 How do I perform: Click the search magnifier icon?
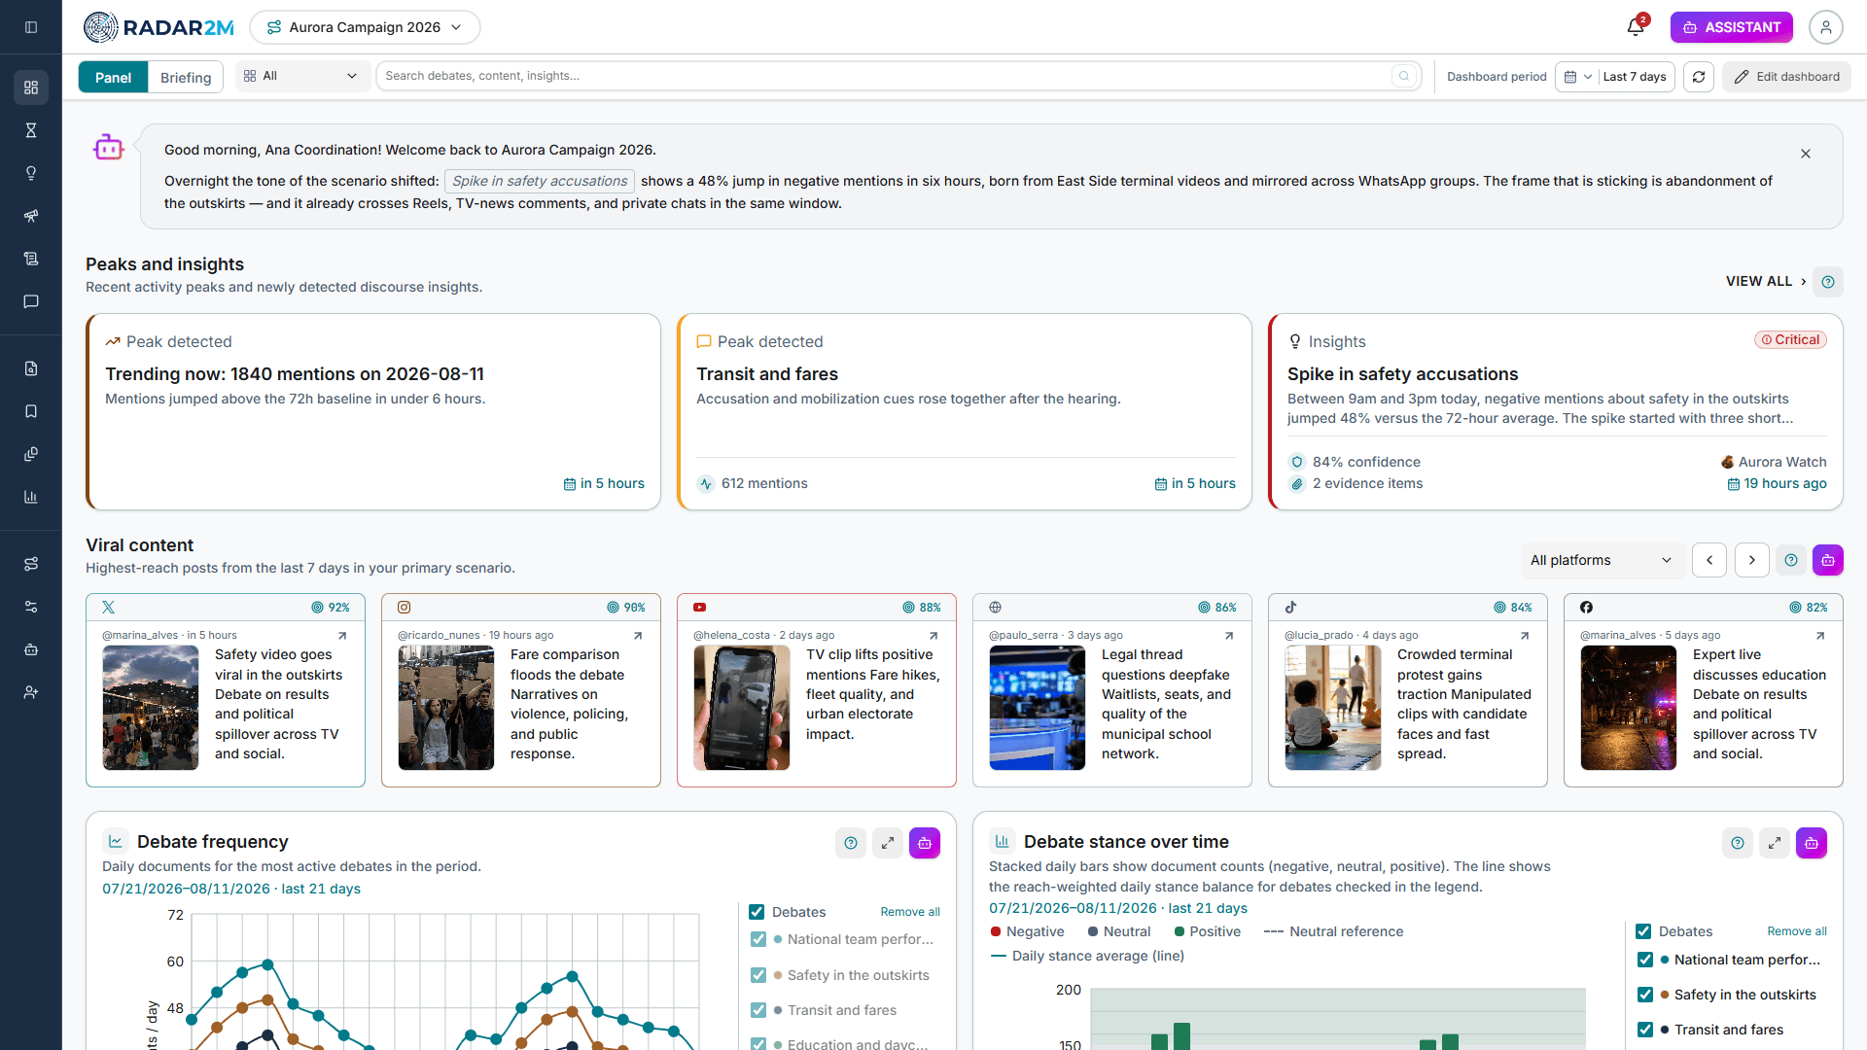click(x=1404, y=76)
